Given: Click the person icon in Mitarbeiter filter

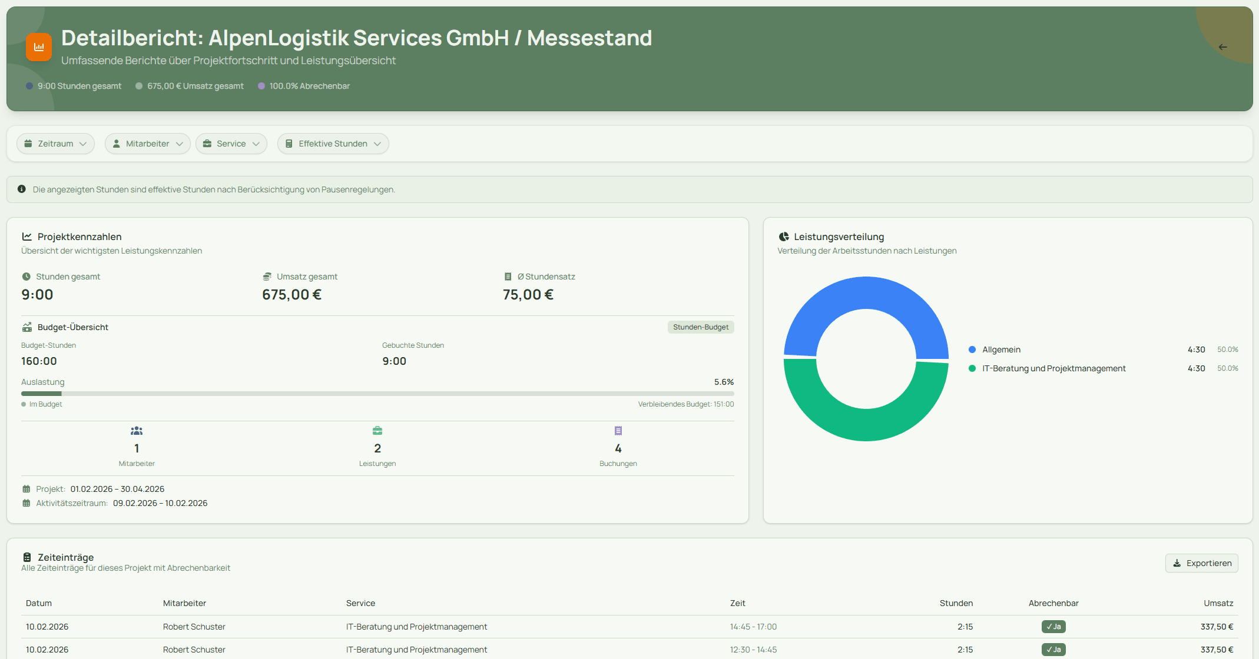Looking at the screenshot, I should 117,144.
